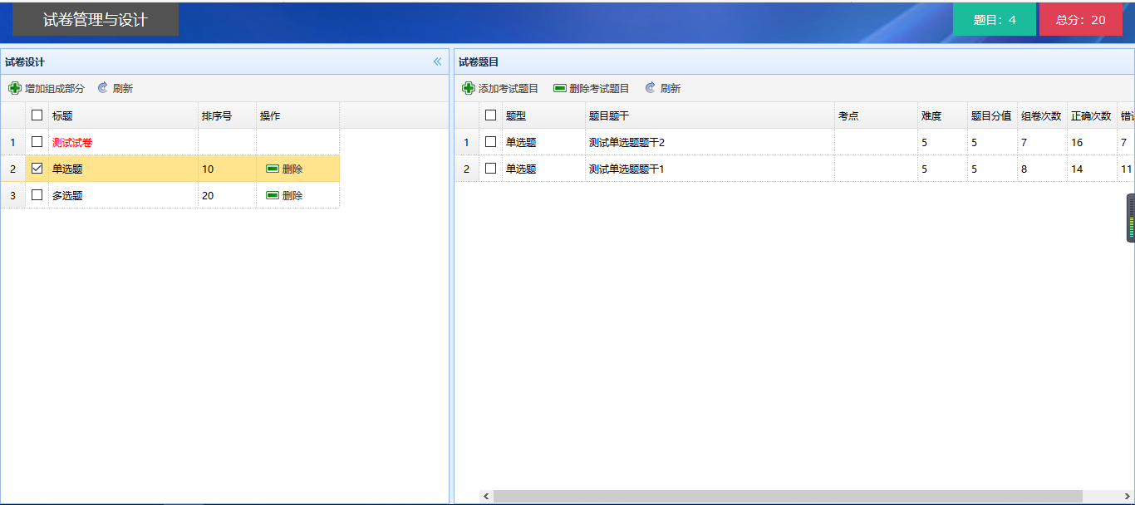Click the refresh icon in 试卷设计 toolbar
This screenshot has width=1135, height=505.
pyautogui.click(x=103, y=88)
